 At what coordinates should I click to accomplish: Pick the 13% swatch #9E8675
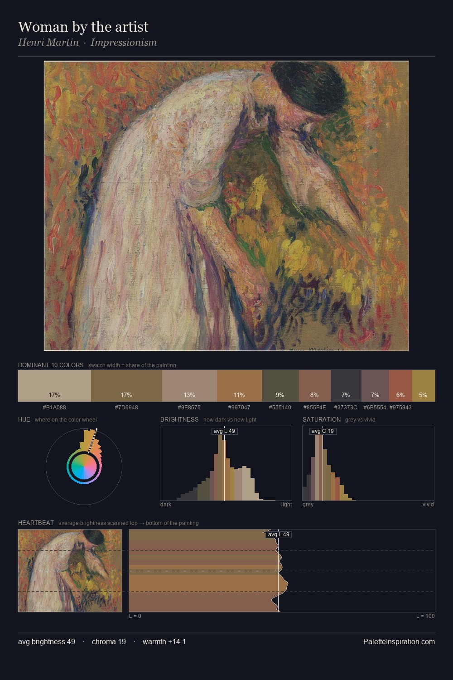tap(189, 386)
